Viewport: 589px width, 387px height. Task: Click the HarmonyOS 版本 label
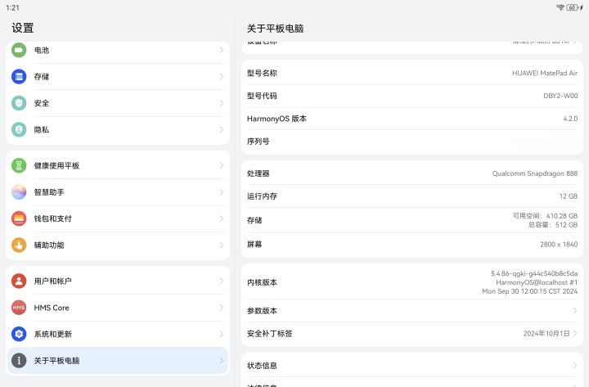point(277,119)
